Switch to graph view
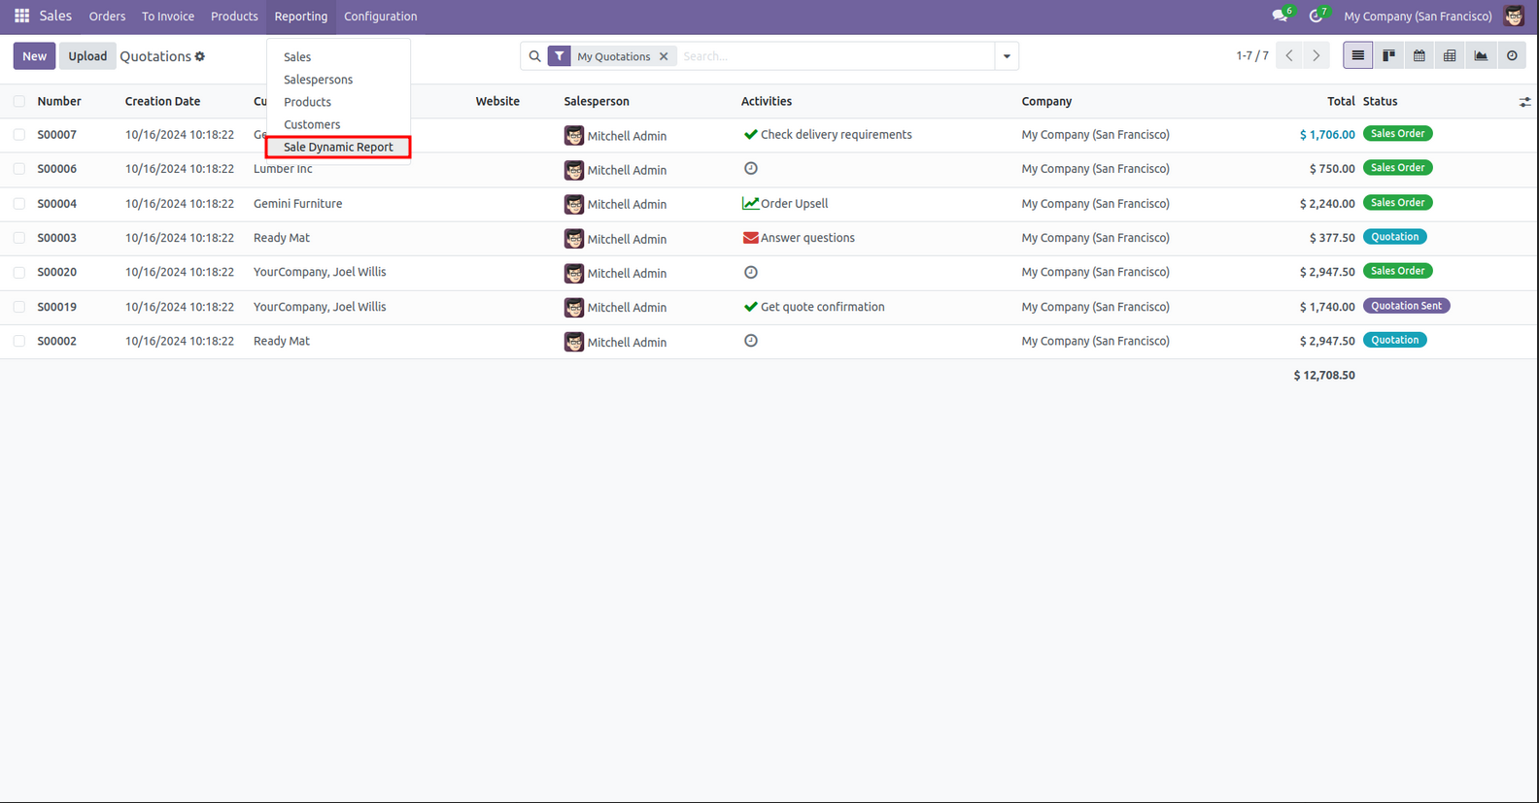Screen dimensions: 1539x803 tap(1481, 55)
